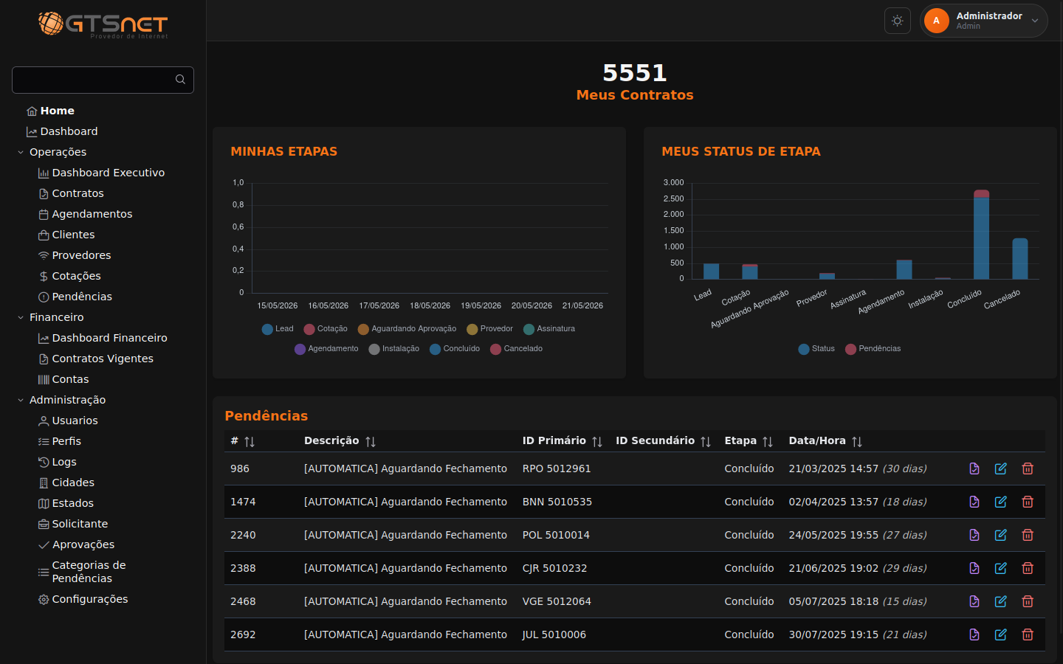
Task: Toggle Status series in Meus Status legend
Action: pyautogui.click(x=816, y=349)
